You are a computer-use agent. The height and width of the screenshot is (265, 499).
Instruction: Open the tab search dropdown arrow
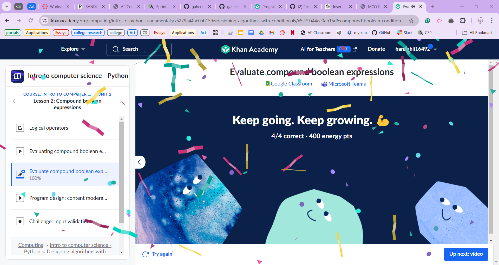[6, 6]
